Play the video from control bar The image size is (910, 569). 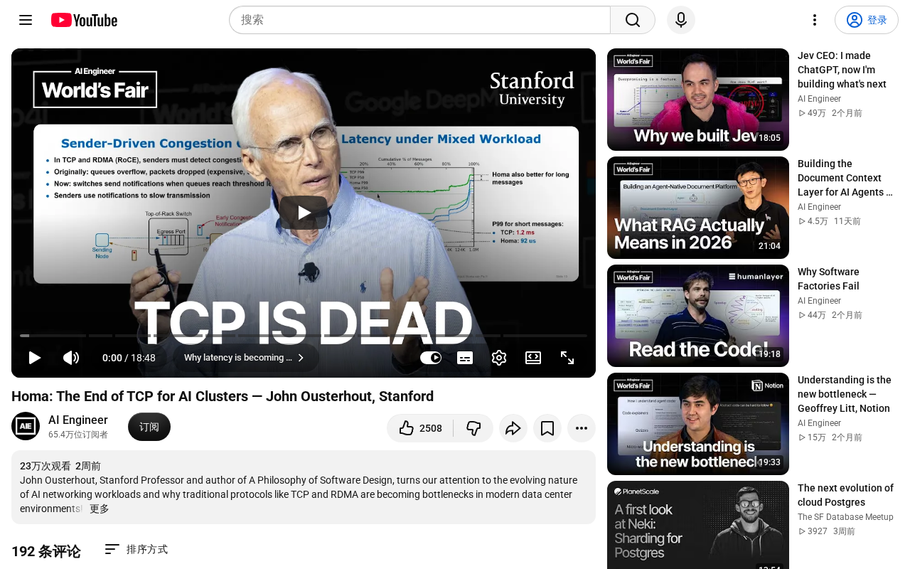34,358
